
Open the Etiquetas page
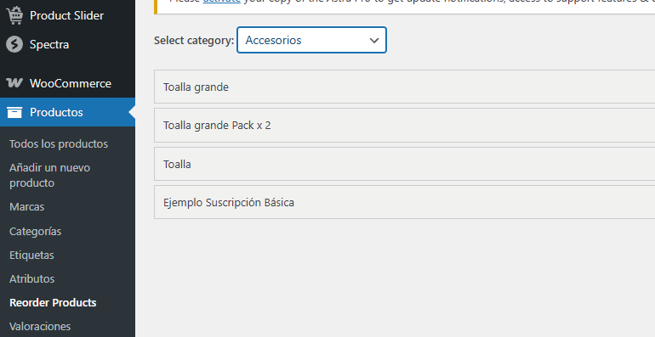coord(31,255)
